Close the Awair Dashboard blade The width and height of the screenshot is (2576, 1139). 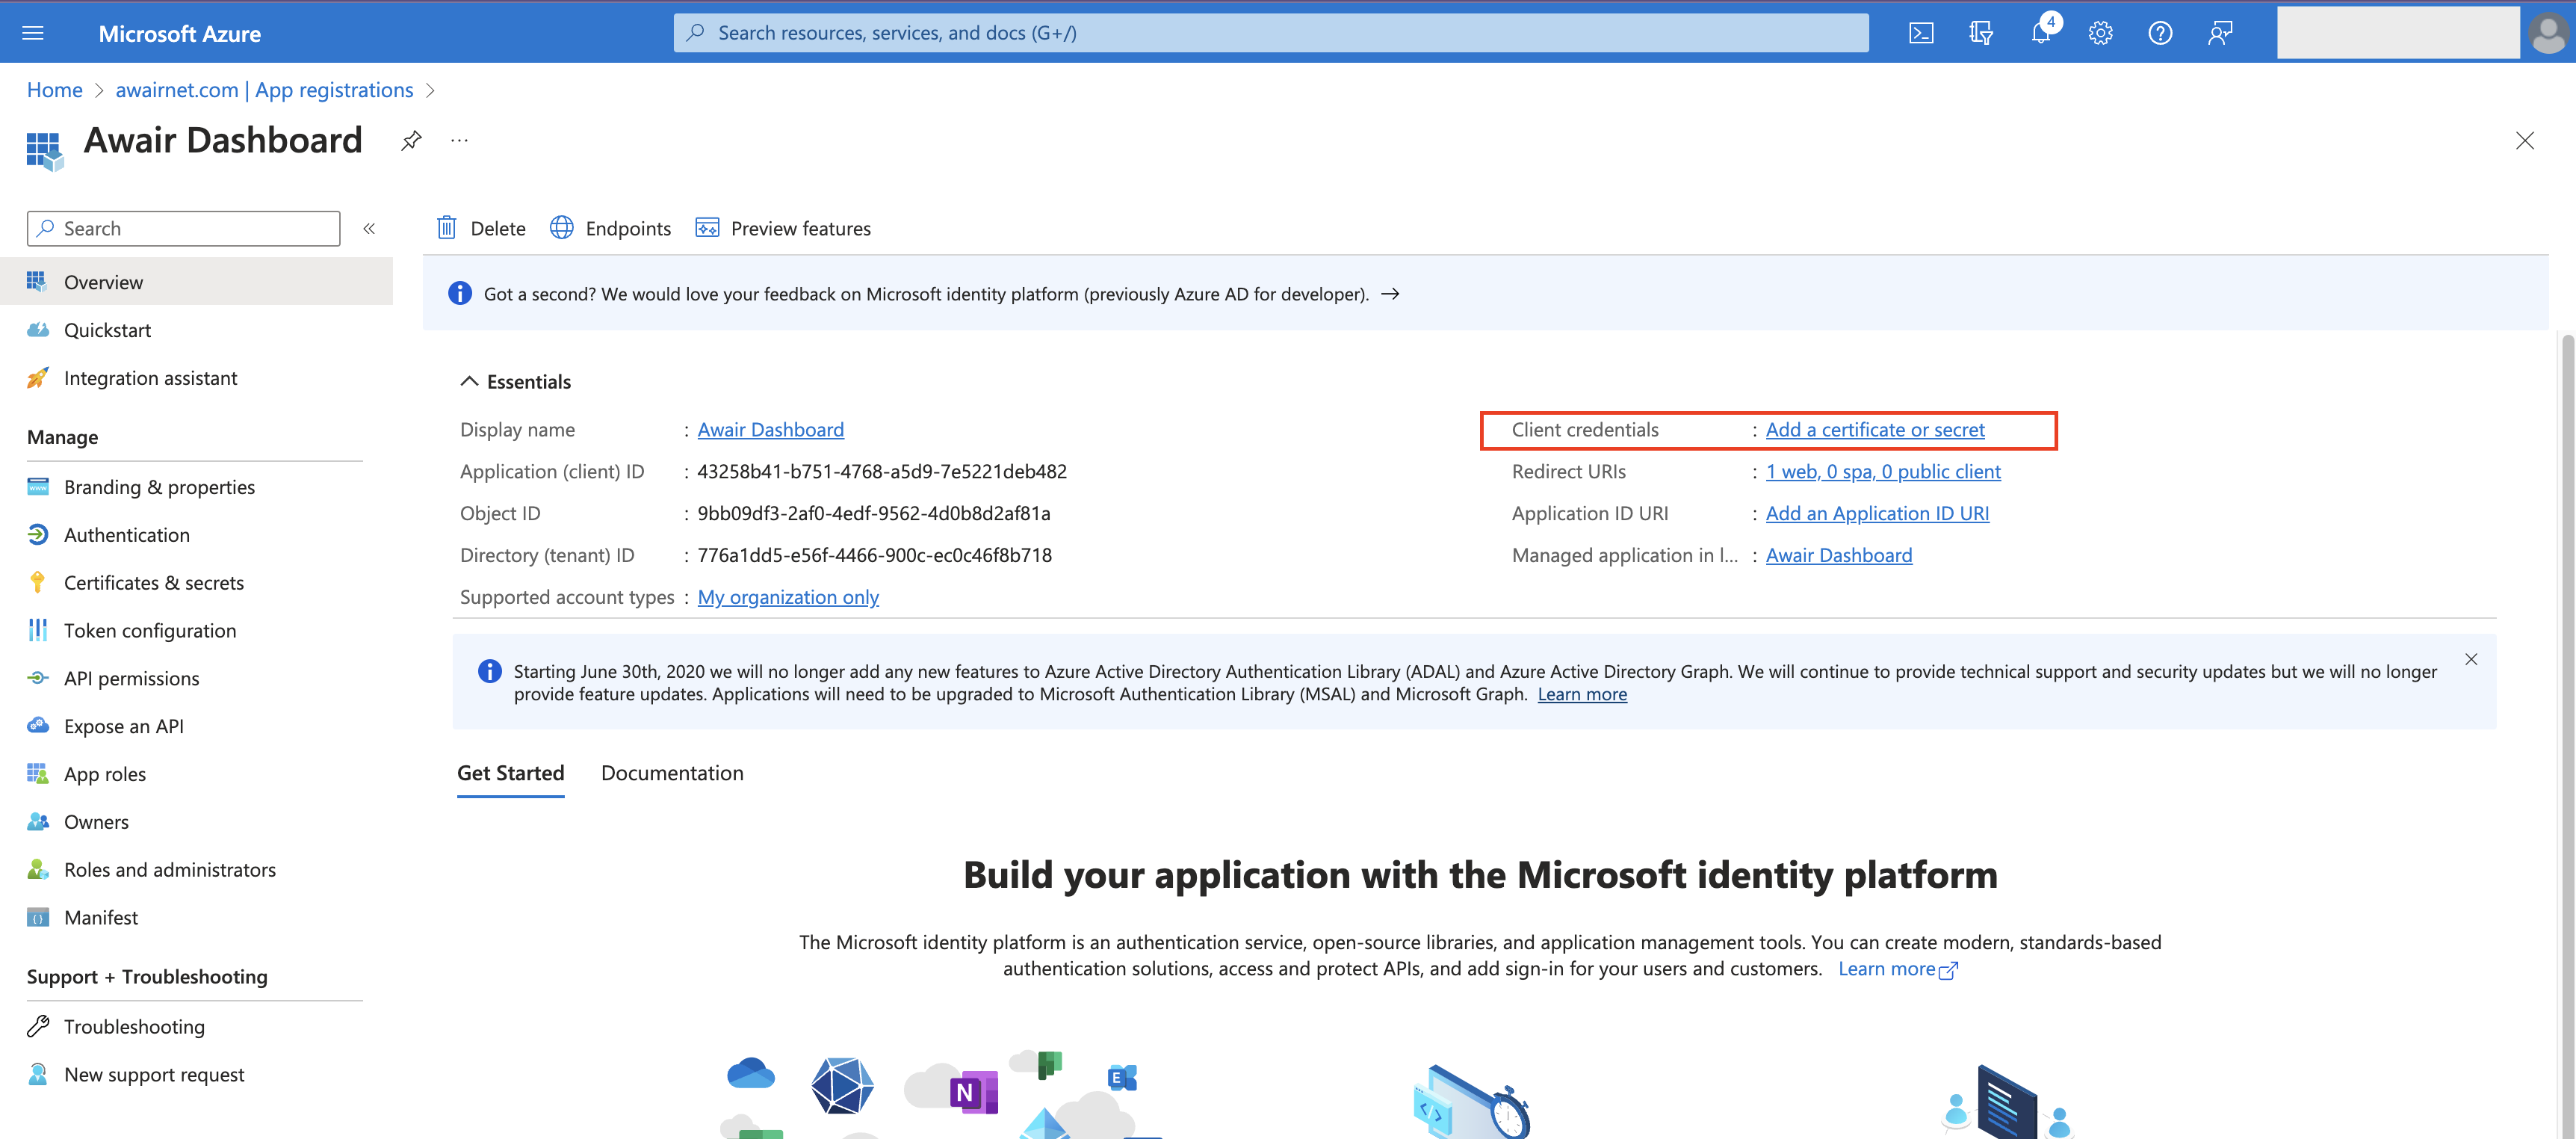click(x=2524, y=140)
